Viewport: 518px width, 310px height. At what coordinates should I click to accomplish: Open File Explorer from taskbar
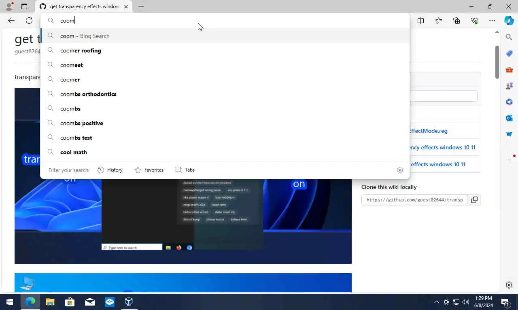[50, 302]
